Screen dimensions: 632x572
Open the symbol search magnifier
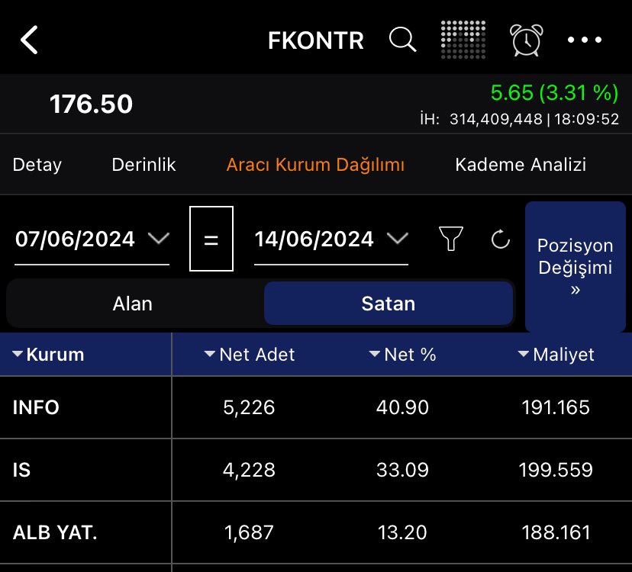pyautogui.click(x=403, y=40)
